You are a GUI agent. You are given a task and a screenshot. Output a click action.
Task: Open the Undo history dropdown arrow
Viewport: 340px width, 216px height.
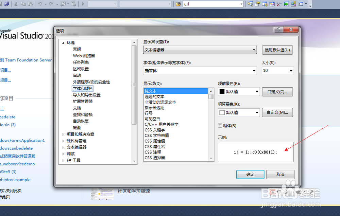(x=46, y=4)
